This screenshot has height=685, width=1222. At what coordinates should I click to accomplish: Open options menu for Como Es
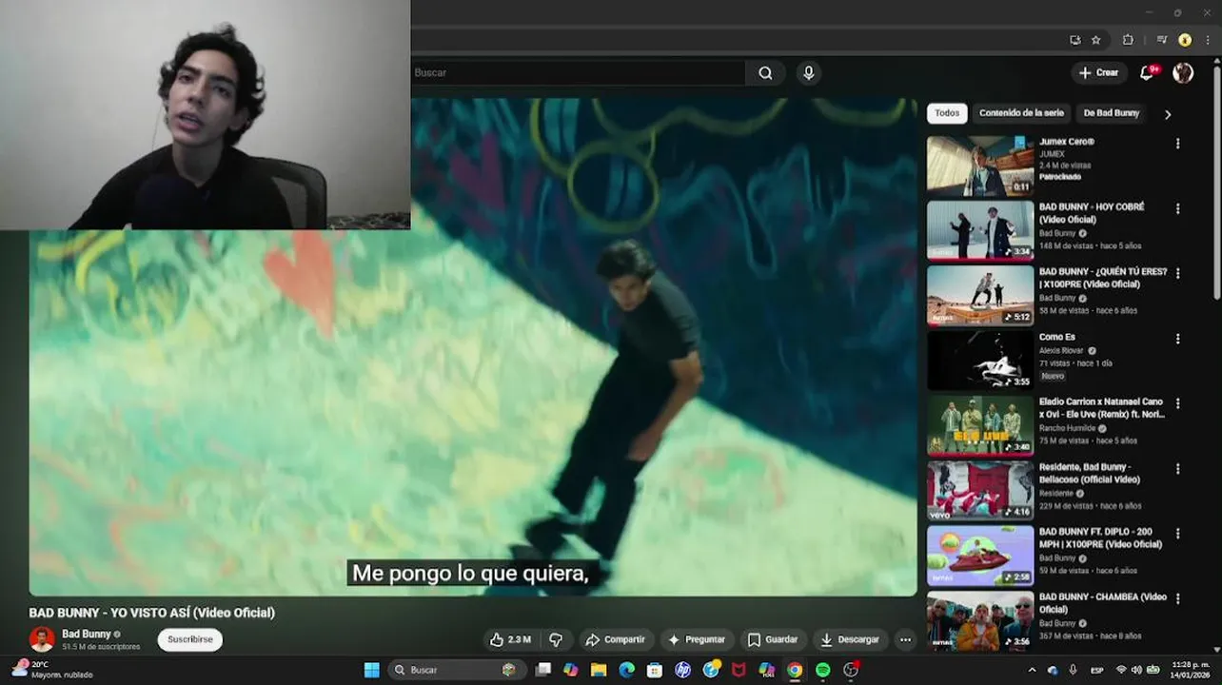[x=1177, y=339]
